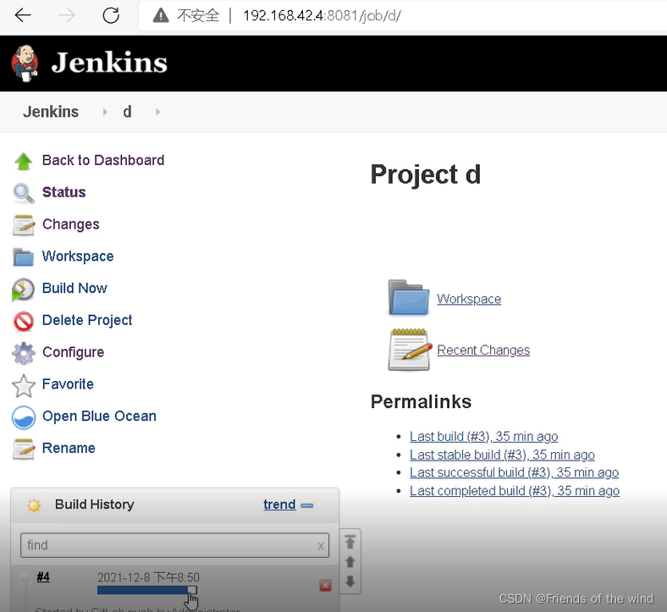Click build #4 status ball icon
Viewport: 667px width, 612px height.
[25, 577]
